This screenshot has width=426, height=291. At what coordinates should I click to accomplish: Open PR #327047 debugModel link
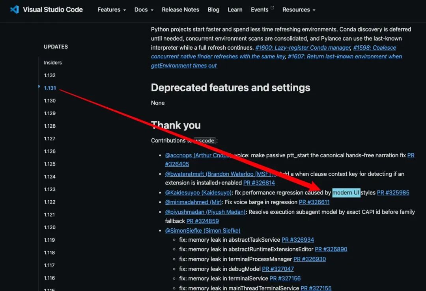[x=278, y=269]
